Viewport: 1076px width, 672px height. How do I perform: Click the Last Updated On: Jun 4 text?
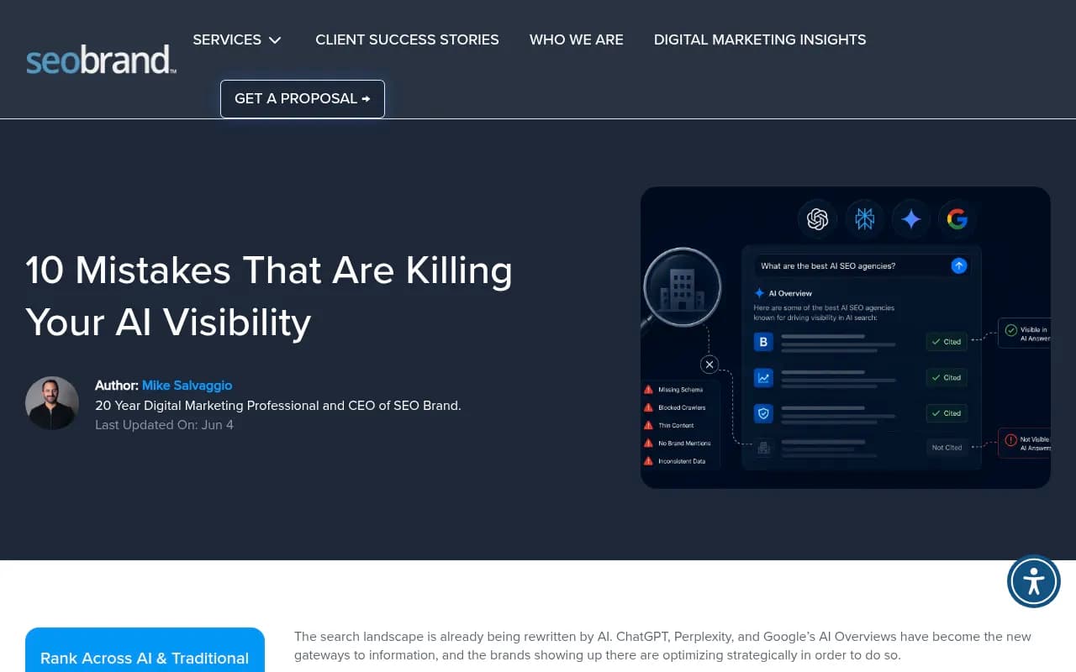[164, 425]
